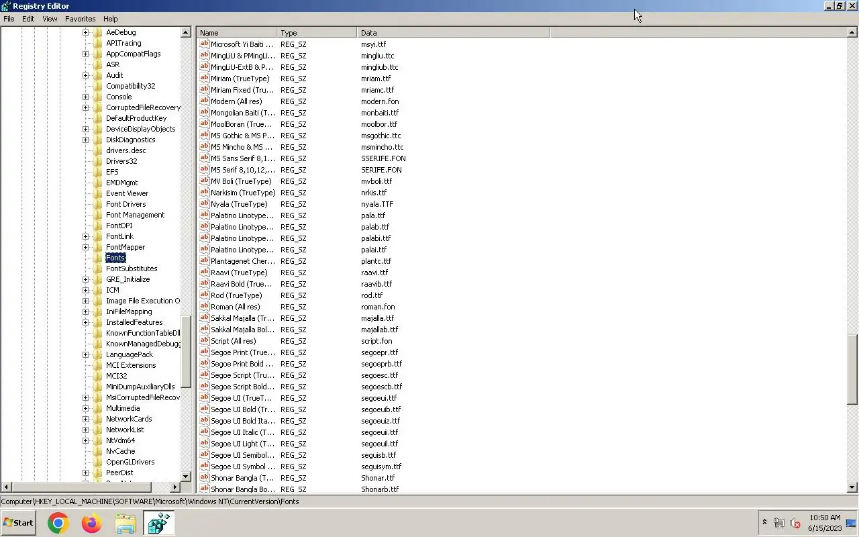Expand the GRE_Initialize tree node
Image resolution: width=859 pixels, height=537 pixels.
pos(85,279)
